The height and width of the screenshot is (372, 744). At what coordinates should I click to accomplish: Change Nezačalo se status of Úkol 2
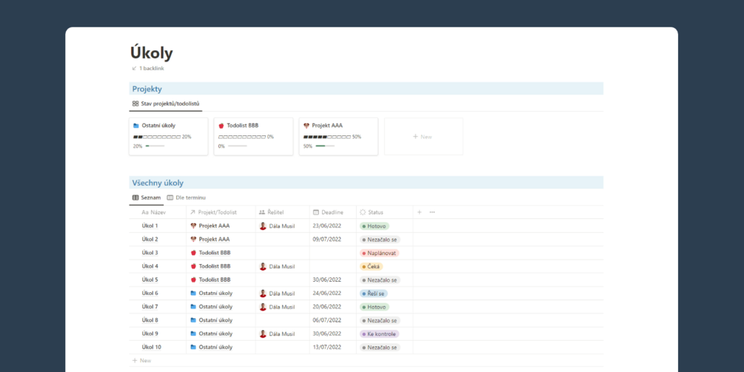click(380, 240)
